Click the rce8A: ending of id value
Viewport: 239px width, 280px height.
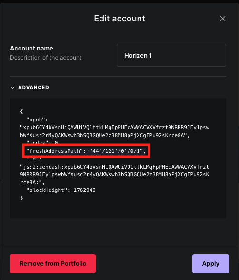(x=32, y=182)
